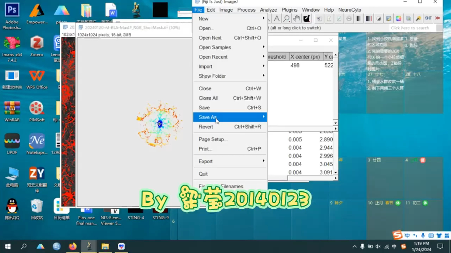Open 回收站 recycle bin icon
The width and height of the screenshot is (451, 253).
(x=37, y=209)
